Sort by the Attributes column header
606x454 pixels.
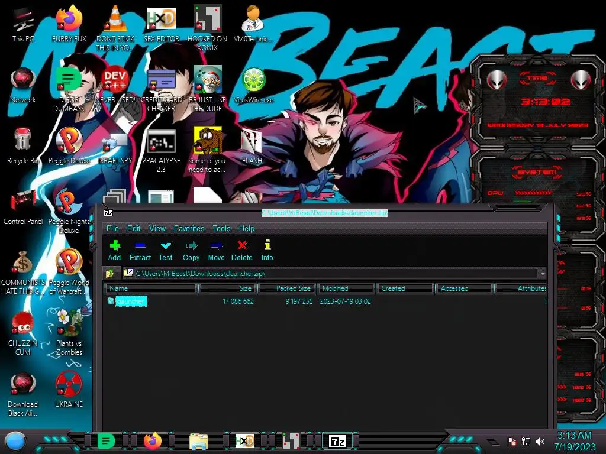coord(521,288)
